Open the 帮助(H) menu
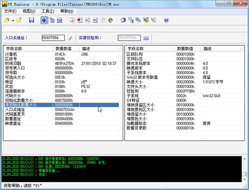The height and width of the screenshot is (190, 249). (x=66, y=11)
